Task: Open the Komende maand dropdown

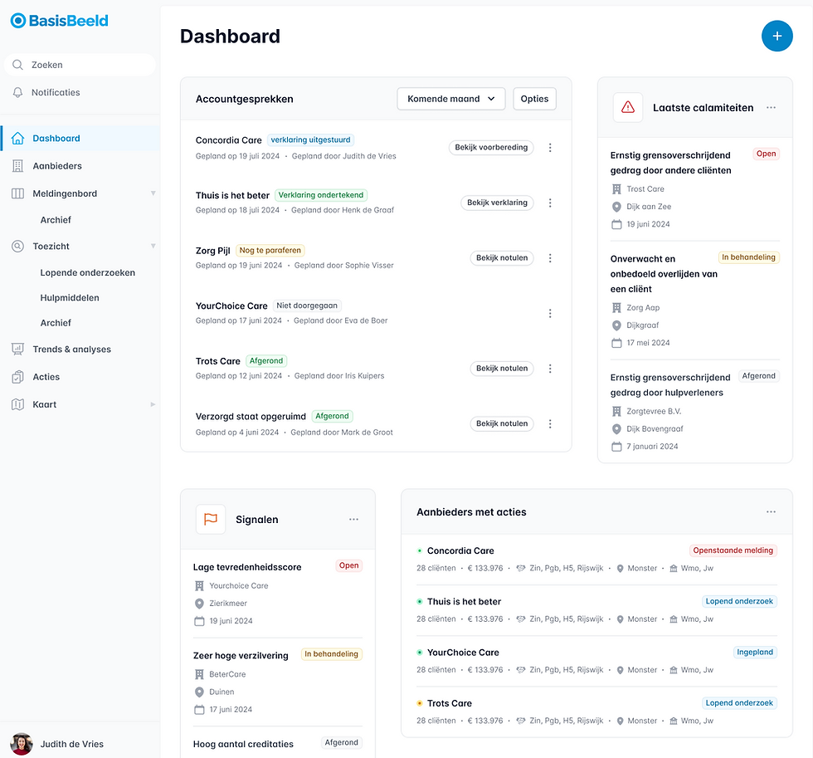Action: [x=450, y=98]
